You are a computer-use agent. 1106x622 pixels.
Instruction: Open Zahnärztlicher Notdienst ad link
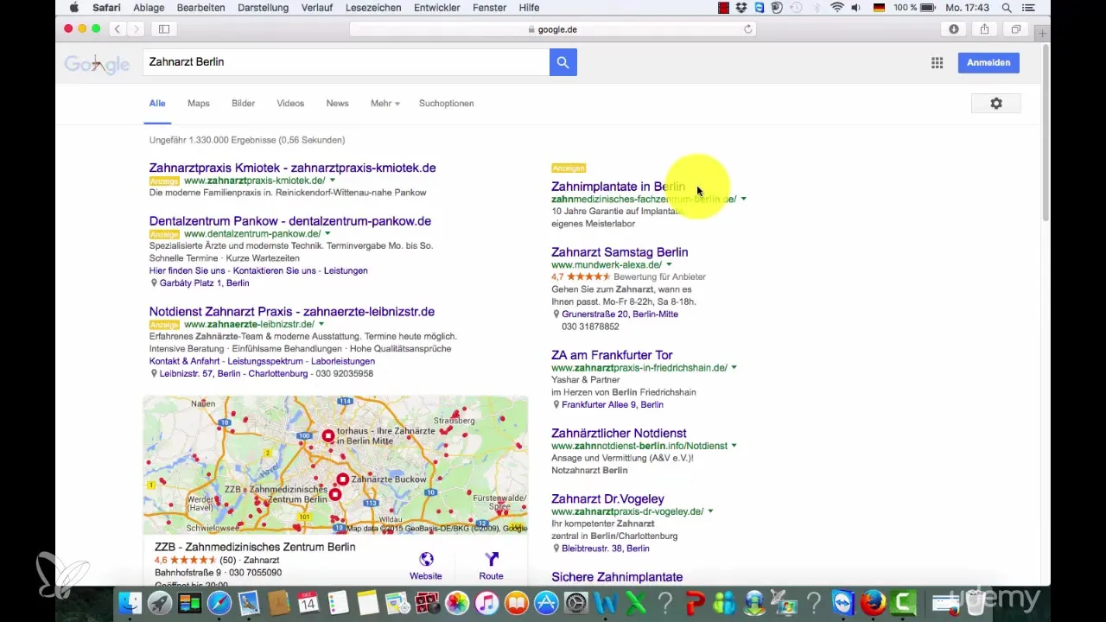[x=619, y=433]
